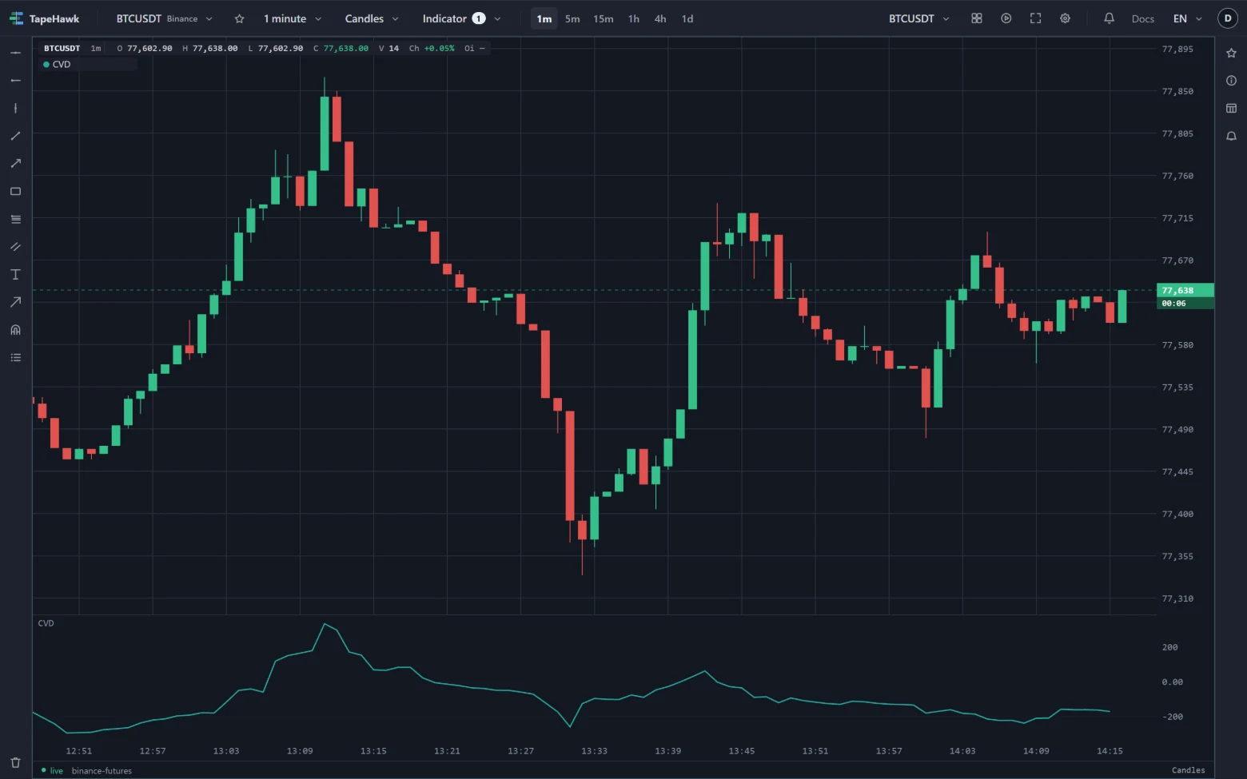Click the V 14 volume value
The image size is (1247, 779).
tap(389, 49)
